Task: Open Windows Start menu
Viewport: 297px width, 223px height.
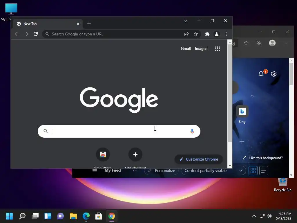Action: click(9, 216)
